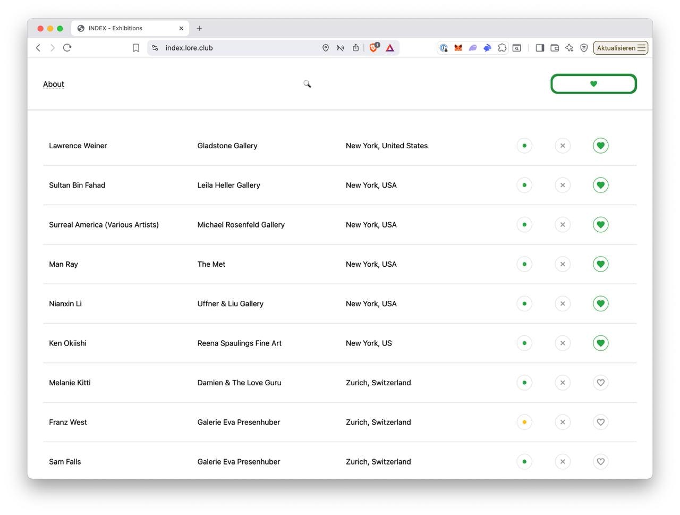Click the Aktualisieren update button

point(620,48)
